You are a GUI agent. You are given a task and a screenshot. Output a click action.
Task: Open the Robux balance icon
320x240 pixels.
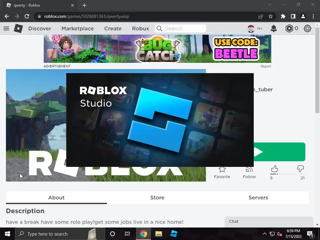[x=289, y=28]
